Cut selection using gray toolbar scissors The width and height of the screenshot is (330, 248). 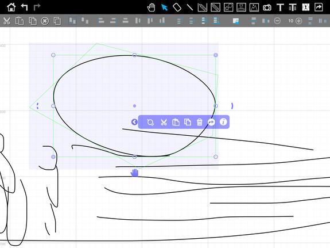click(7, 21)
